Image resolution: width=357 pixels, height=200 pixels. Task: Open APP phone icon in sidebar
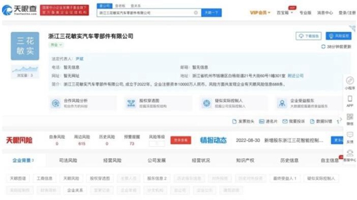pyautogui.click(x=350, y=98)
